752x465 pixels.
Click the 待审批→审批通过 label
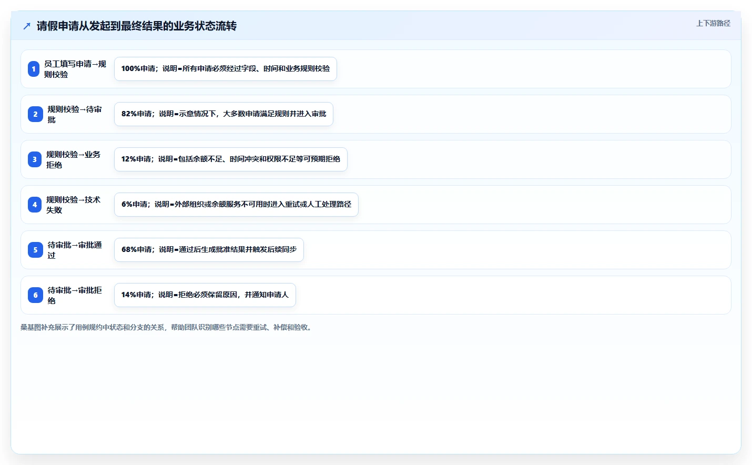tap(75, 250)
